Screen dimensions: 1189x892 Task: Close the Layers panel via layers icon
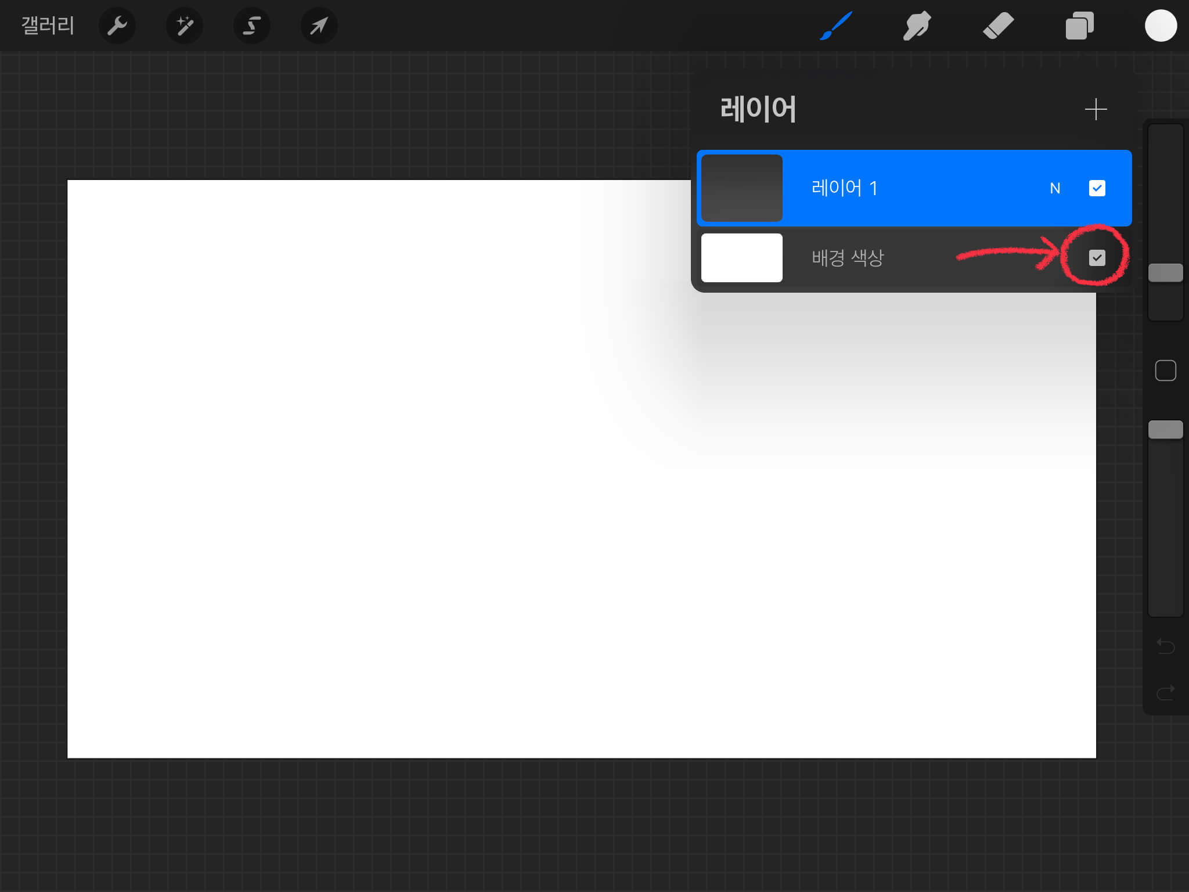coord(1079,26)
